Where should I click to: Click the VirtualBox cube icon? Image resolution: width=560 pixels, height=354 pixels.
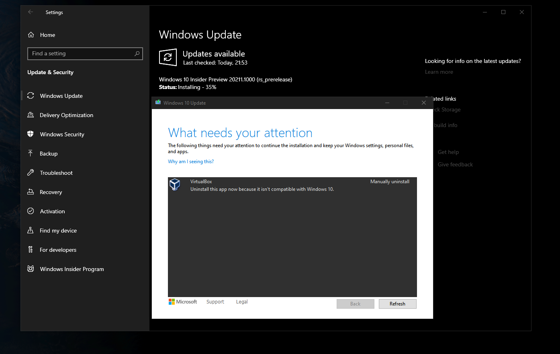(175, 184)
